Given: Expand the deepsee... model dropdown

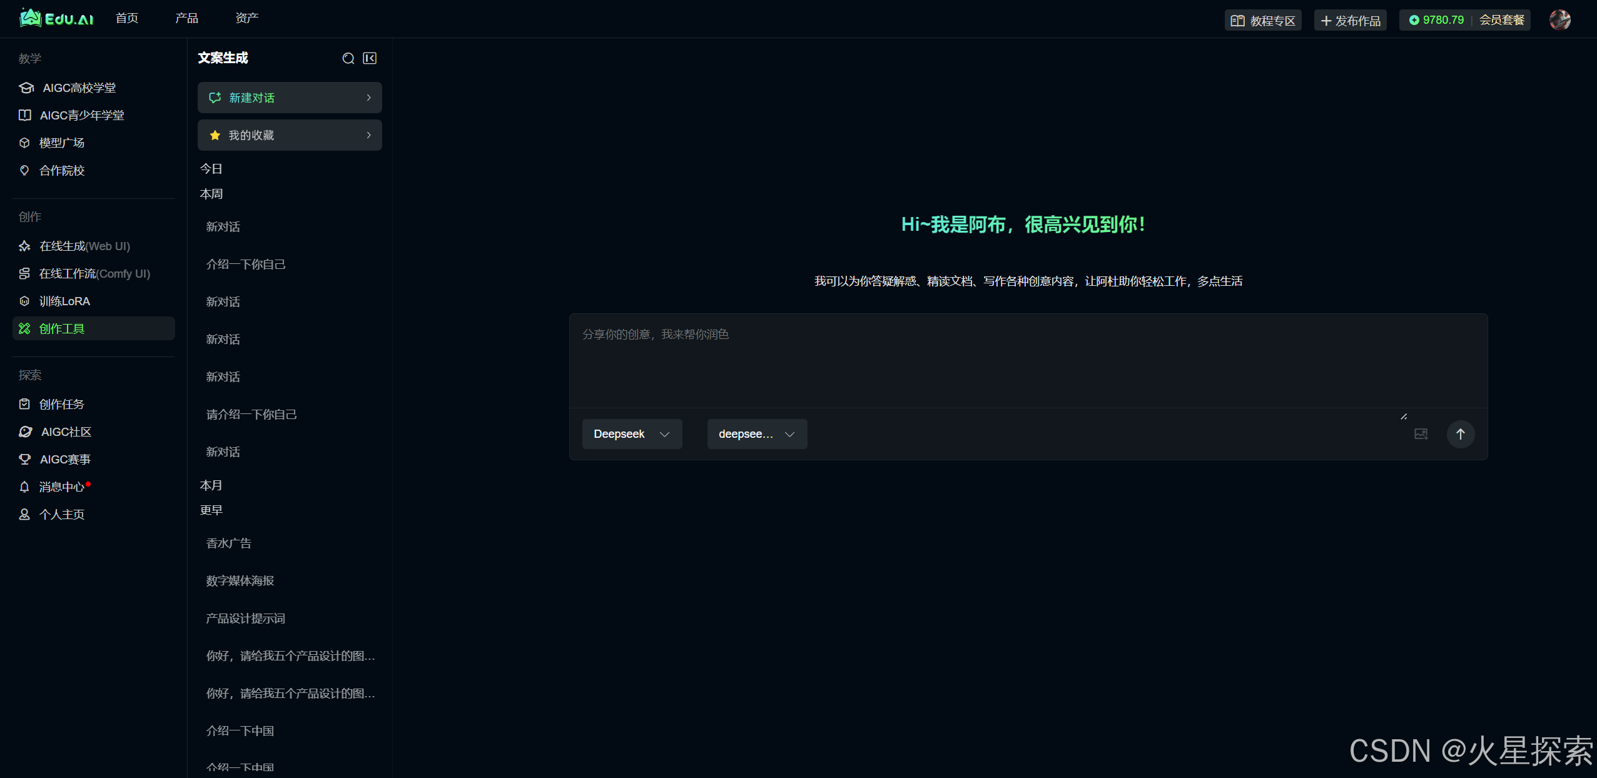Looking at the screenshot, I should tap(757, 434).
